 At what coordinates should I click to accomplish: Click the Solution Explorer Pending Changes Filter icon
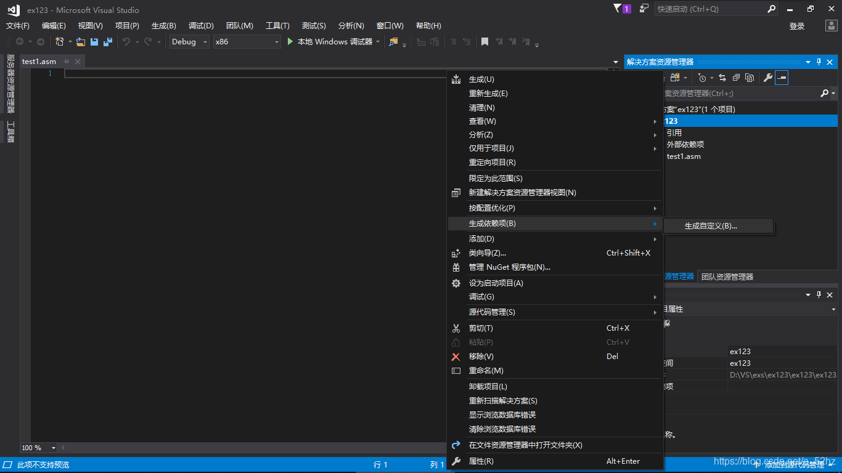[x=701, y=78]
